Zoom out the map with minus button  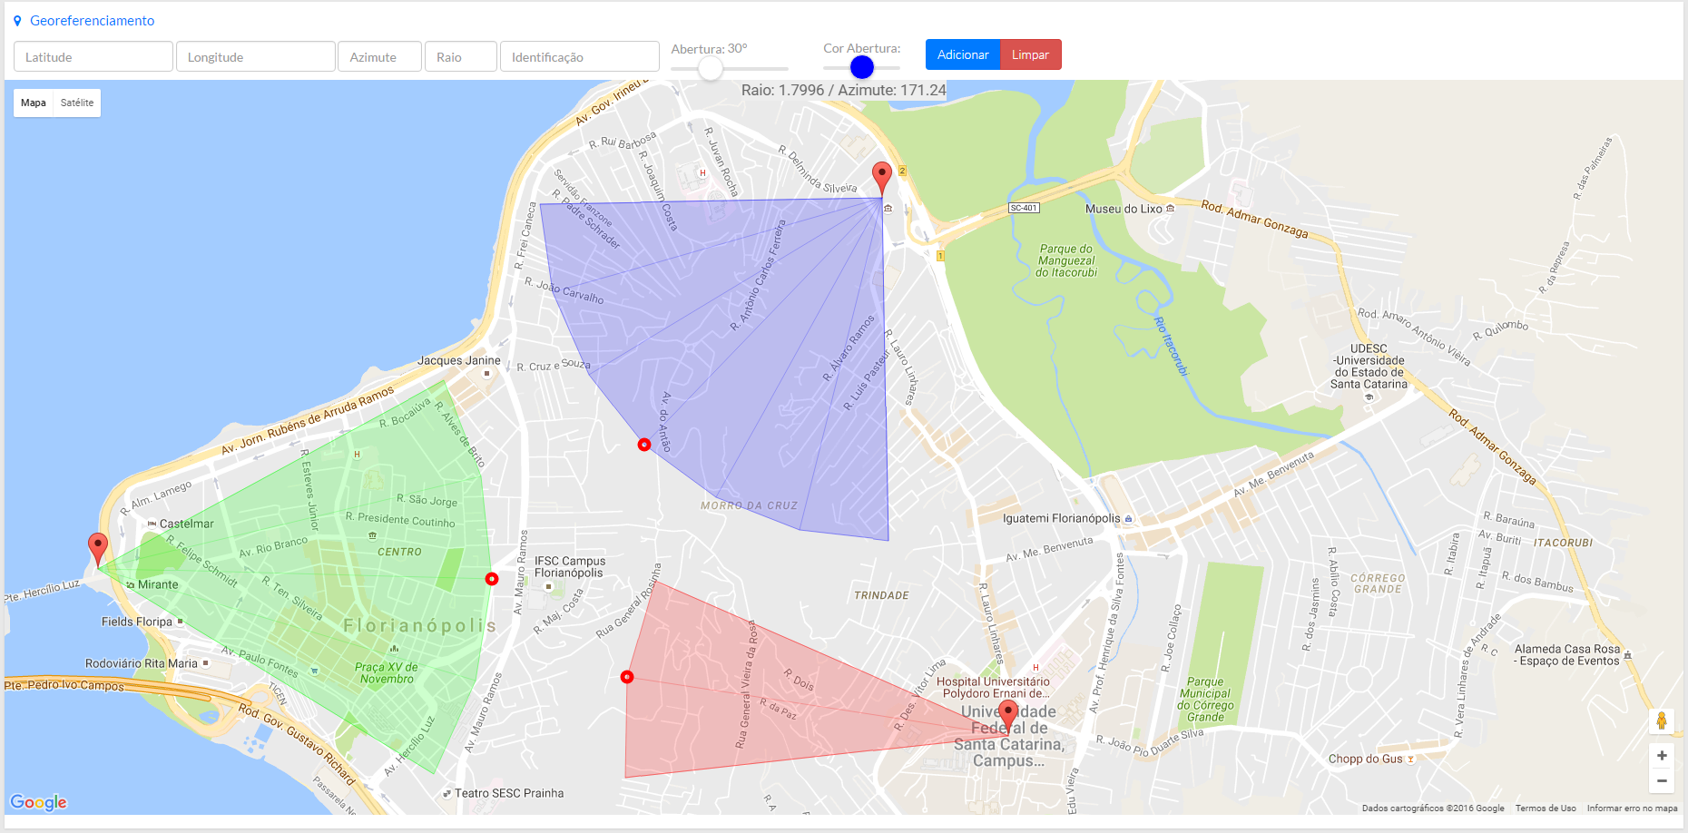[x=1662, y=780]
